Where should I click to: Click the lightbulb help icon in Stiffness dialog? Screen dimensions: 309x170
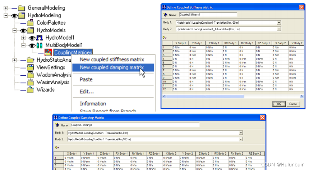pyautogui.click(x=164, y=37)
